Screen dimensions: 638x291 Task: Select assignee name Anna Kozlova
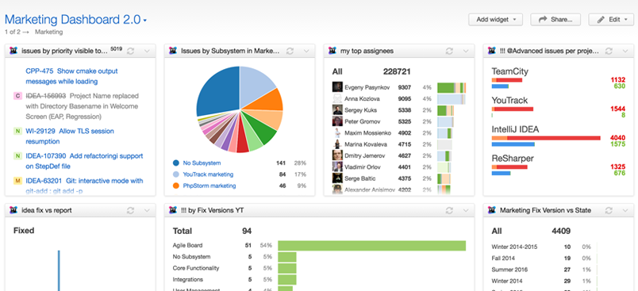362,99
